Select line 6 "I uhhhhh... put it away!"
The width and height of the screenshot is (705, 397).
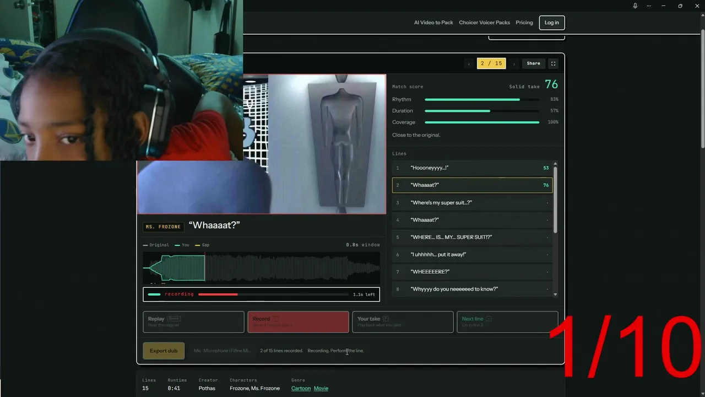tap(472, 254)
